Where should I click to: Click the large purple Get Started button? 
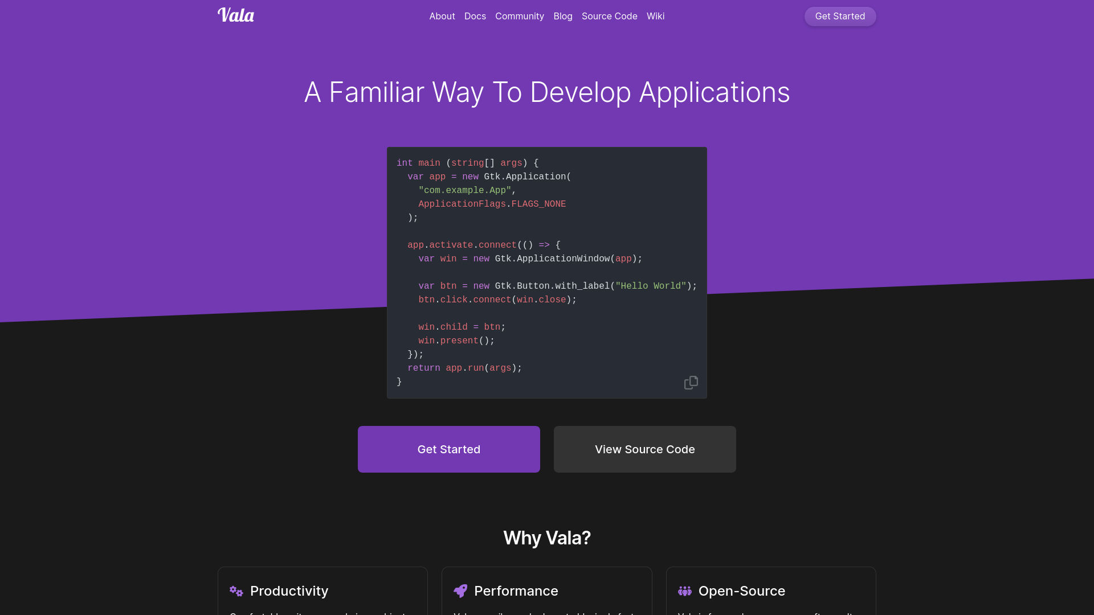[x=449, y=449]
